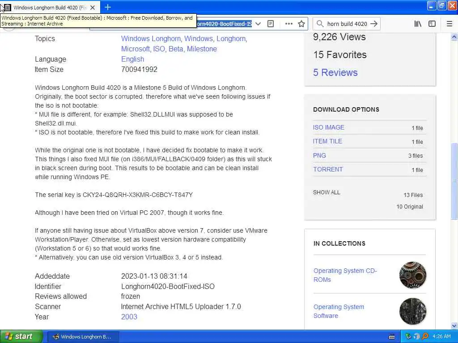Open the Beta topic link

tap(176, 49)
